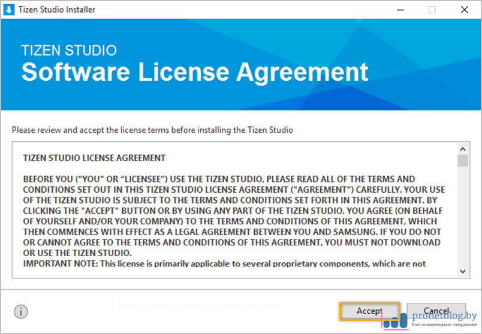Viewport: 482px width, 334px height.
Task: Click the Accept button
Action: tap(370, 311)
